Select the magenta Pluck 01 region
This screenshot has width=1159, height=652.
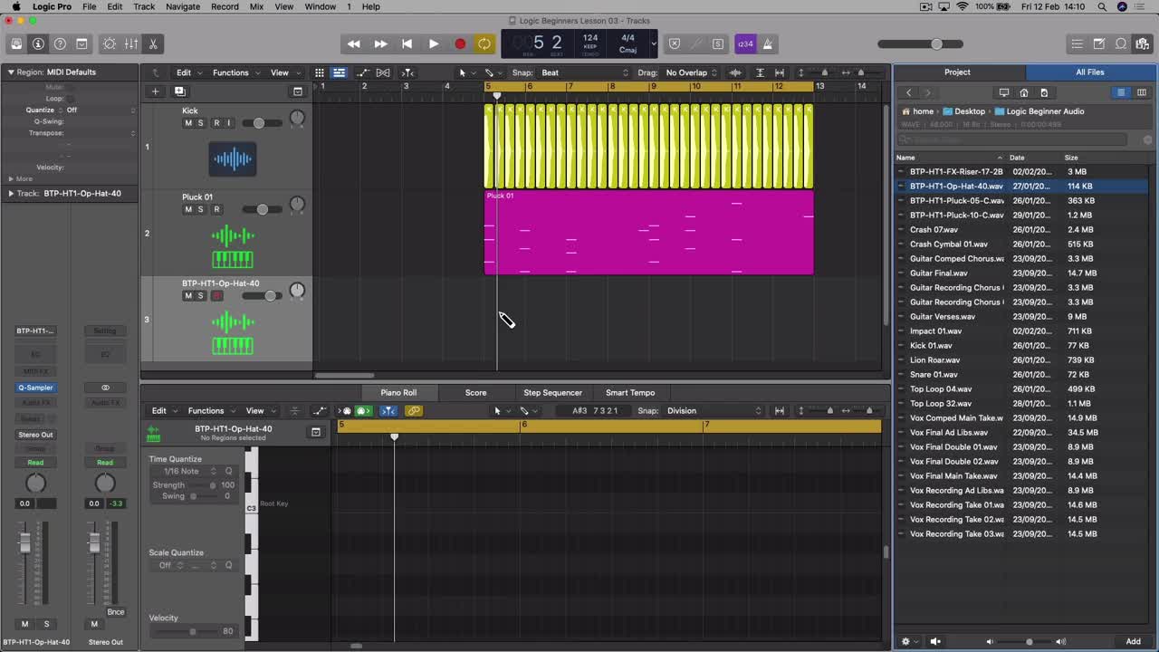click(648, 233)
